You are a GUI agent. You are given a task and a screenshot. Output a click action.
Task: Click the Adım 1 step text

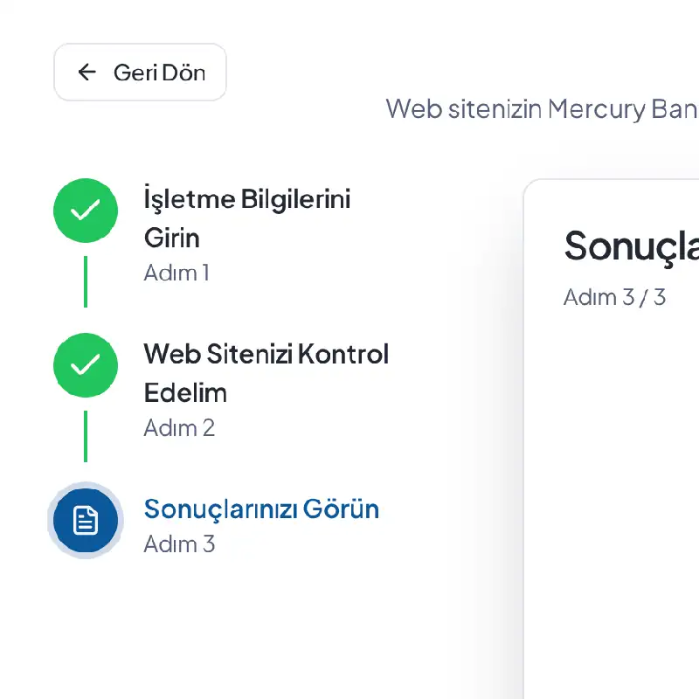[x=177, y=273]
